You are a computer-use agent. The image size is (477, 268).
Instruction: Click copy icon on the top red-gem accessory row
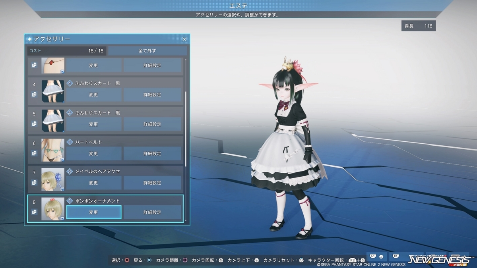(x=34, y=65)
